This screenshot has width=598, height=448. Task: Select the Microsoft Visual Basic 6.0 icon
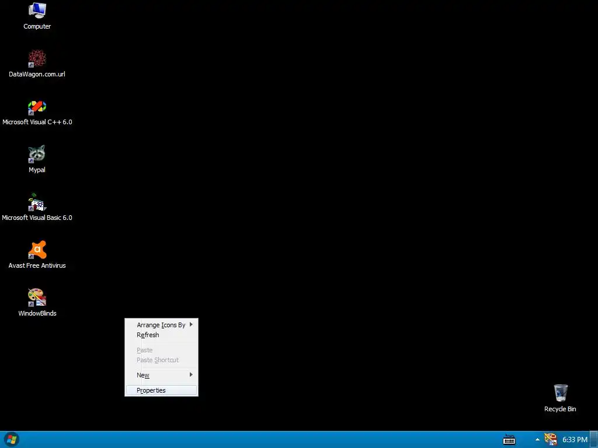click(37, 202)
